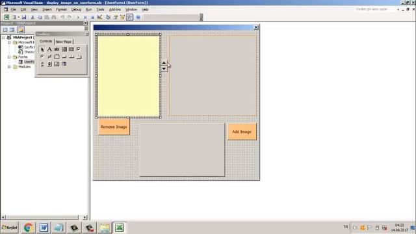Select the MultiPage control in Toolbox
Screen dimensions: 416x234
(x=79, y=57)
